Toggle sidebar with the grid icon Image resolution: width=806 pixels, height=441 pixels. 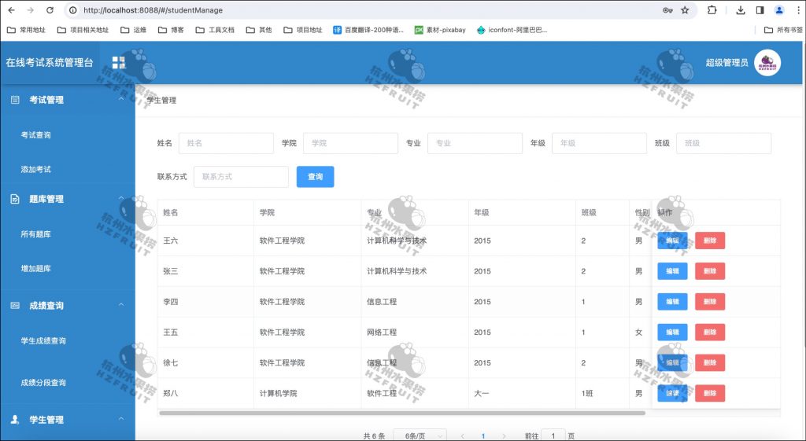[x=119, y=63]
